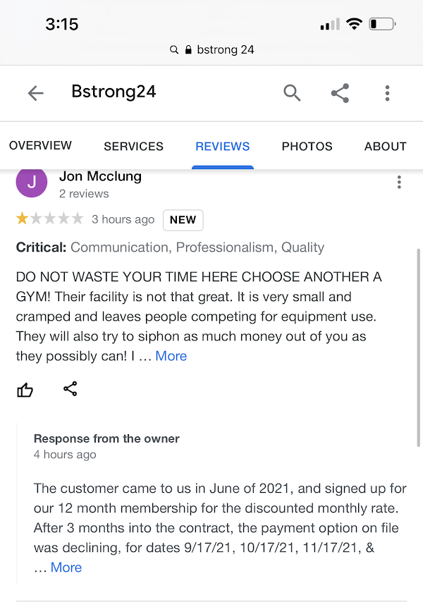Tap the lock icon in address bar

(188, 50)
